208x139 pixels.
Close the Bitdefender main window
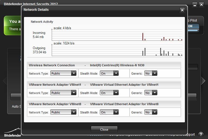click(x=201, y=5)
